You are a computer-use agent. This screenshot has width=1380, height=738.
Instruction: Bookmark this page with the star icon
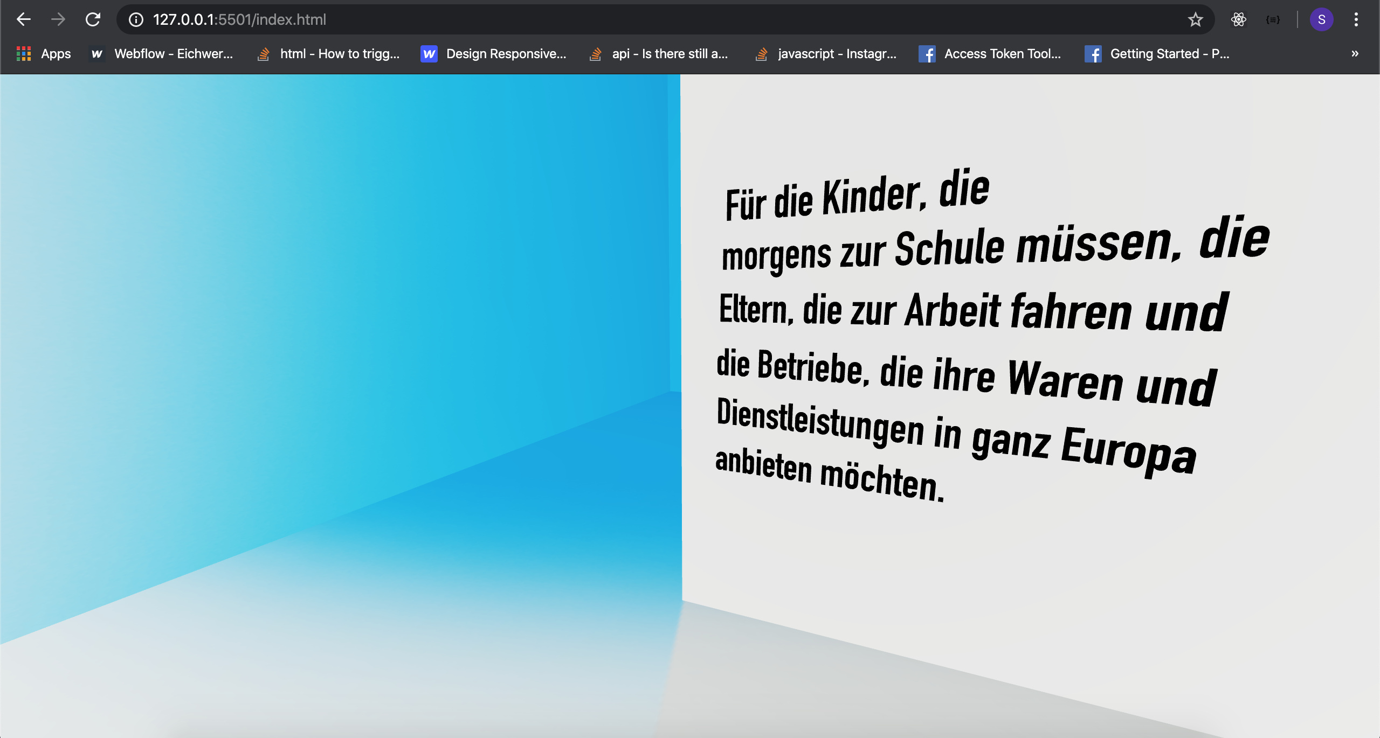click(1195, 20)
